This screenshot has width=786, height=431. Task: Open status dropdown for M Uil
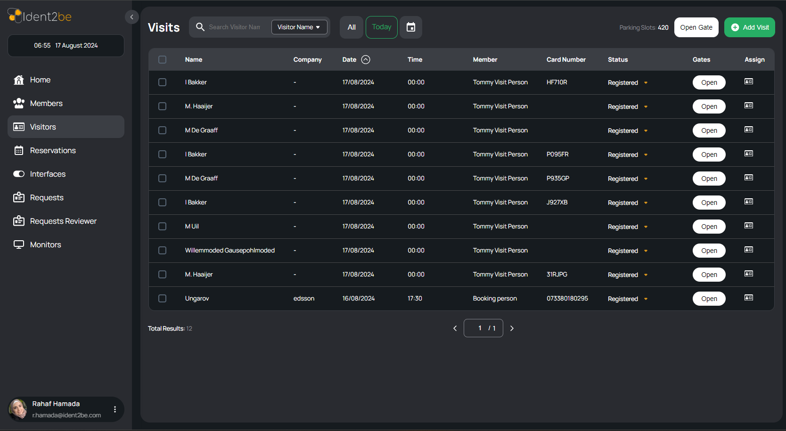tap(646, 227)
